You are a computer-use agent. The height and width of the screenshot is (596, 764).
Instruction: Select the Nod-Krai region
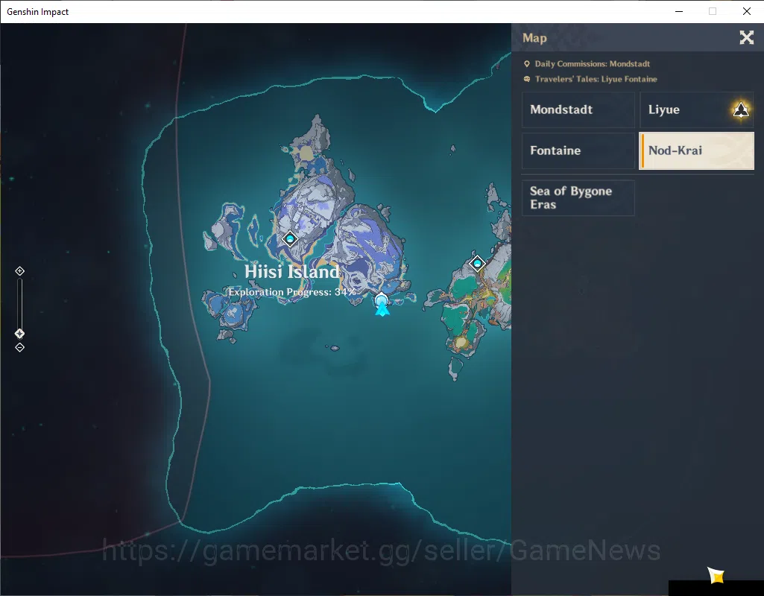click(697, 151)
